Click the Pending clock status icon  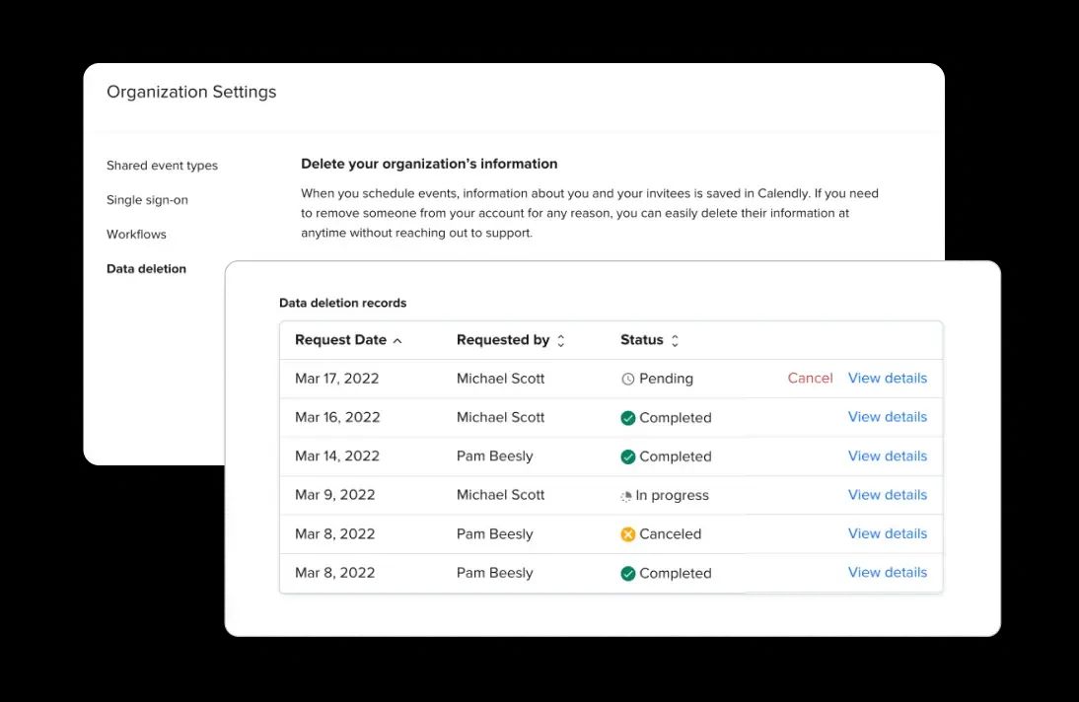point(628,379)
